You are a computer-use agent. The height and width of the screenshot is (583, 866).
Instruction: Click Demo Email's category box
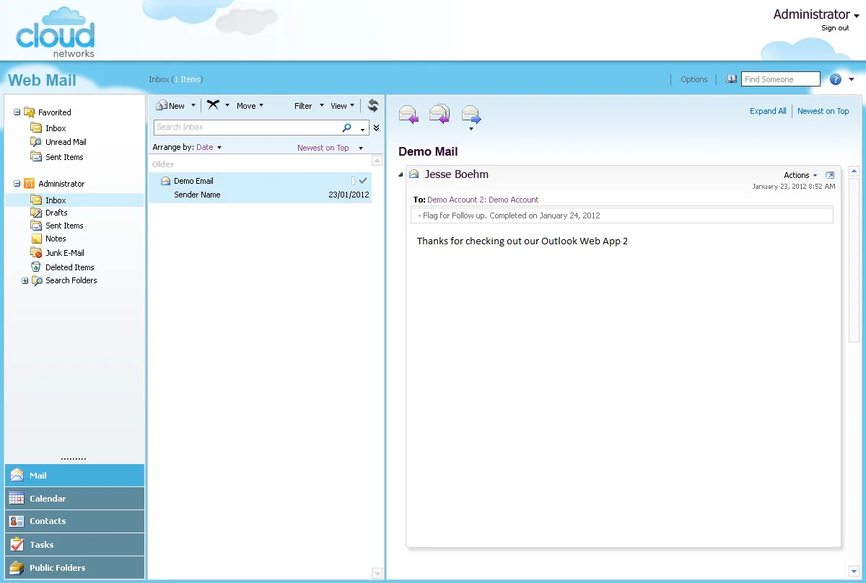click(x=353, y=181)
